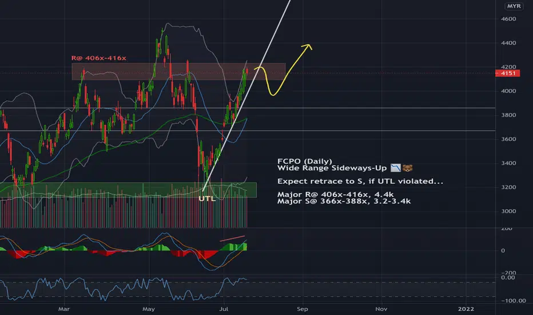Image resolution: width=533 pixels, height=315 pixels.
Task: Click the 4000 price axis label
Action: pyautogui.click(x=508, y=91)
